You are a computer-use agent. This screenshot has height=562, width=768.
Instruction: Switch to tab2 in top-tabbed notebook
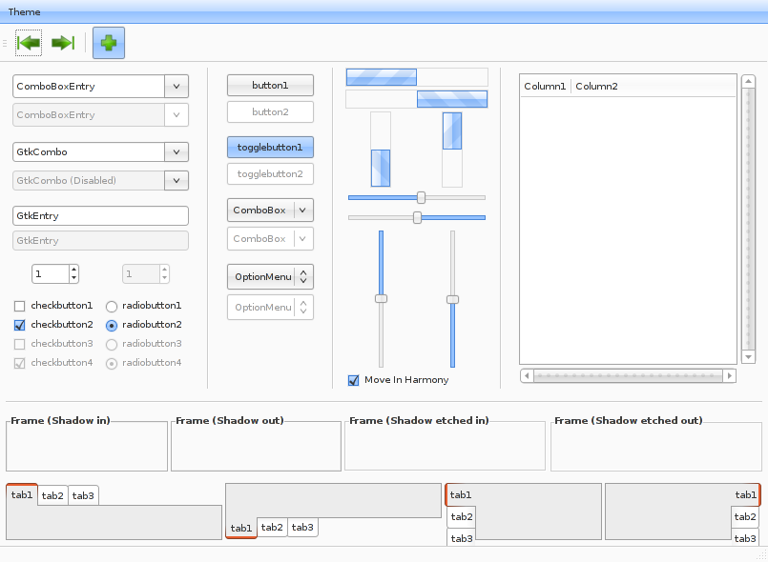point(52,495)
